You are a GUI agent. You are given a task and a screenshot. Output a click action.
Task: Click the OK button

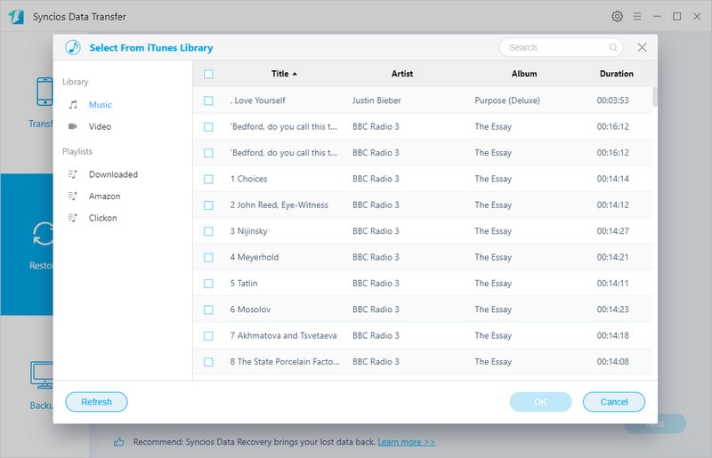click(x=540, y=402)
